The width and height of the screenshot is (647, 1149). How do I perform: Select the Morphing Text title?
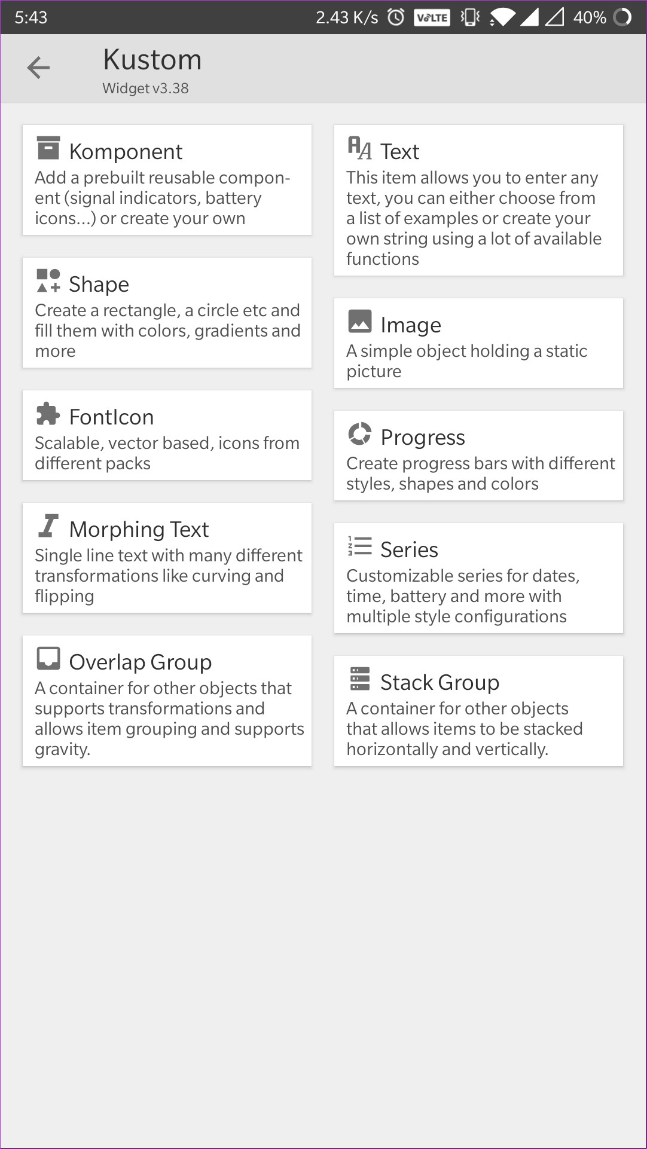pyautogui.click(x=139, y=530)
